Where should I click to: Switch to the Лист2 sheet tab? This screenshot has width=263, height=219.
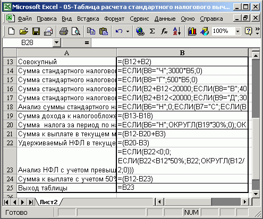tap(49, 202)
